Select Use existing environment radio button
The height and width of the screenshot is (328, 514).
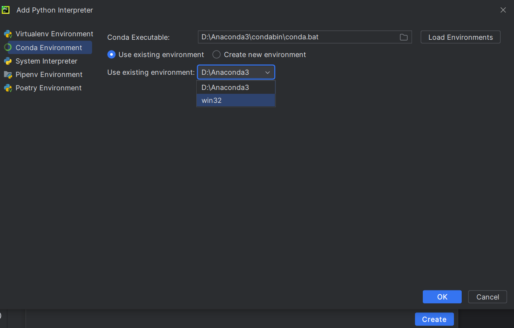(112, 54)
